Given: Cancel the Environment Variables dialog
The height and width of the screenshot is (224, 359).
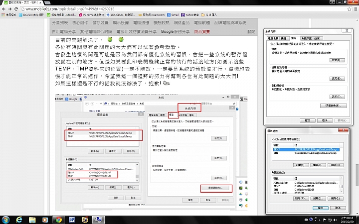Looking at the screenshot, I should pyautogui.click(x=338, y=208).
